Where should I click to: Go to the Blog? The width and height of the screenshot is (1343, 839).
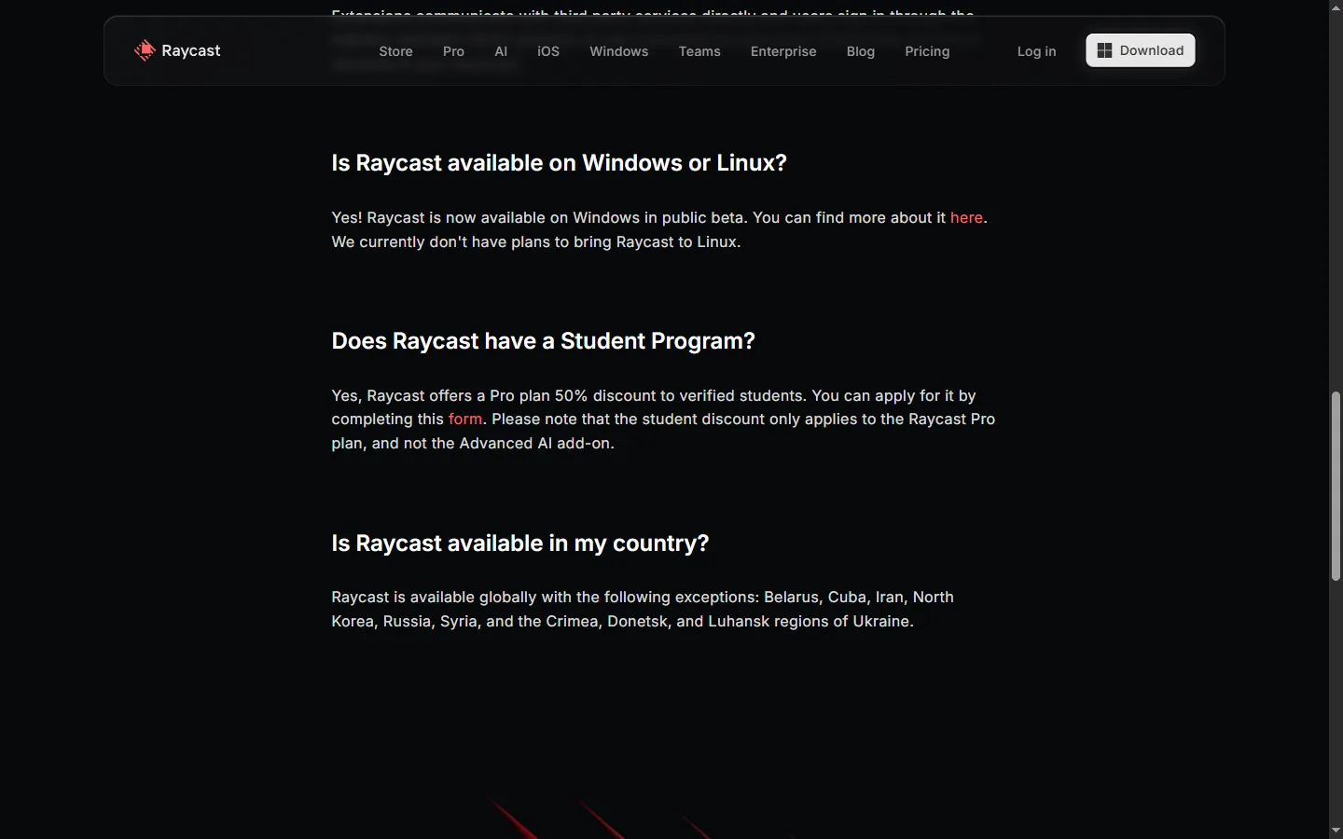click(861, 51)
